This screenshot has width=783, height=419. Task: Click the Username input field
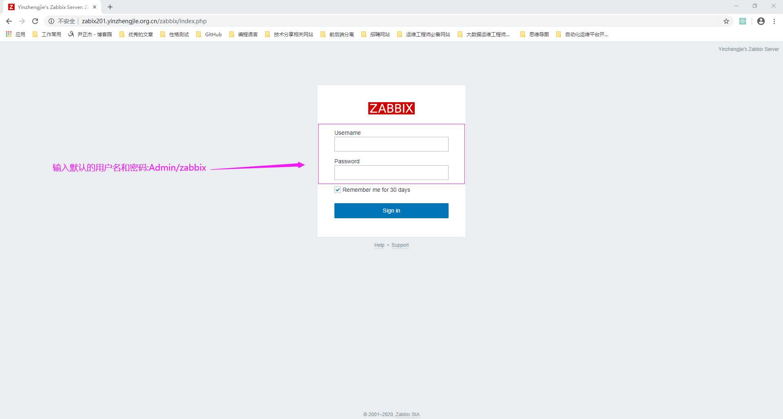[391, 144]
